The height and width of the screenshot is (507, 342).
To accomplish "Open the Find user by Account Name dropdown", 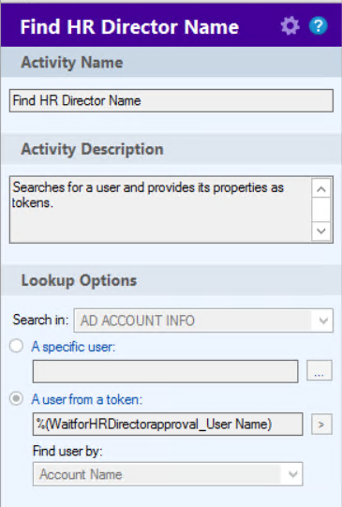I will point(168,474).
